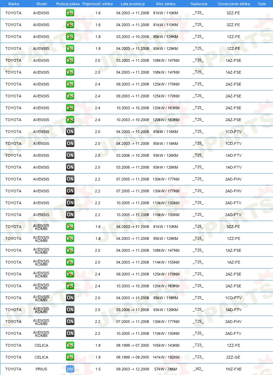Select the 141kW / 192KM power cell
This screenshot has width=273, height=375.
pos(166,357)
